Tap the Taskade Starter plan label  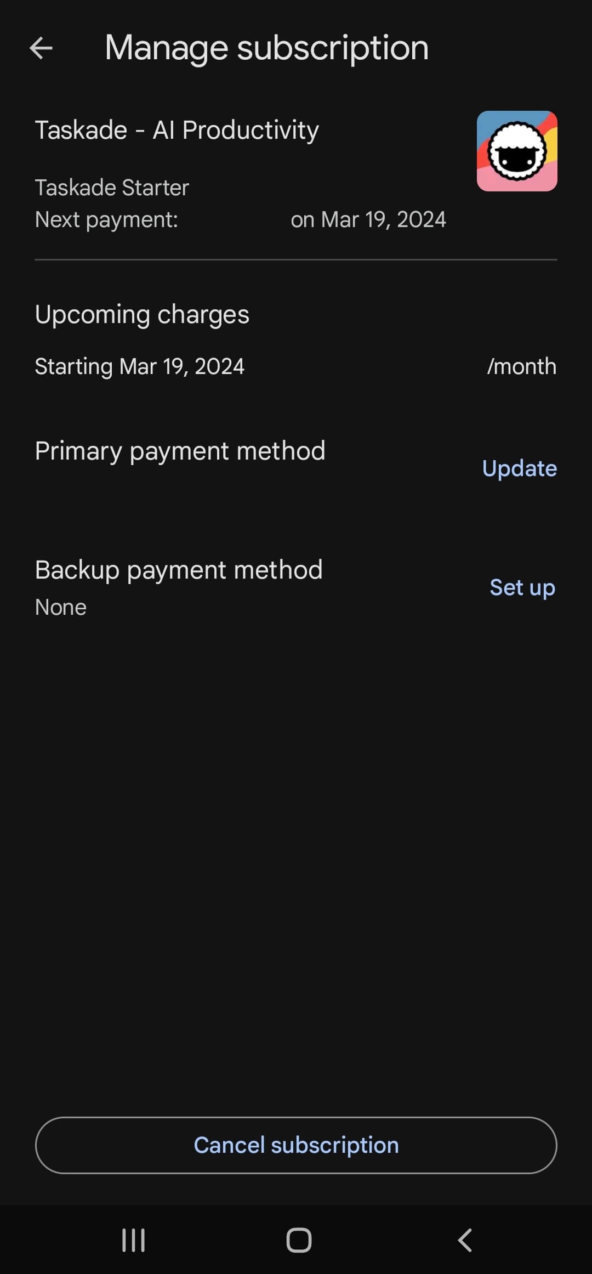coord(112,188)
